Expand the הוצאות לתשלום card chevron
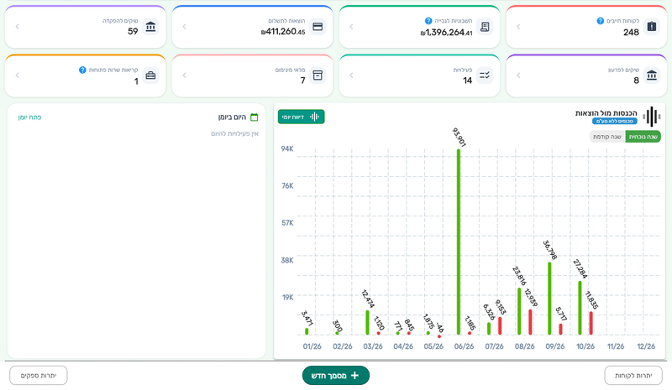Image resolution: width=672 pixels, height=390 pixels. point(184,27)
